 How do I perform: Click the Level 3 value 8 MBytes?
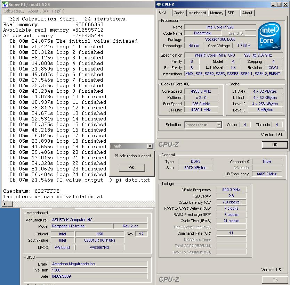pos(265,110)
